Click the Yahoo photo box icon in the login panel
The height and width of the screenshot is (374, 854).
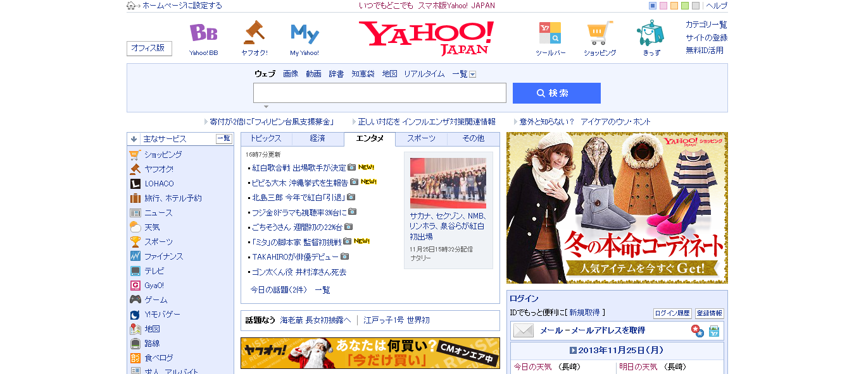tap(714, 330)
